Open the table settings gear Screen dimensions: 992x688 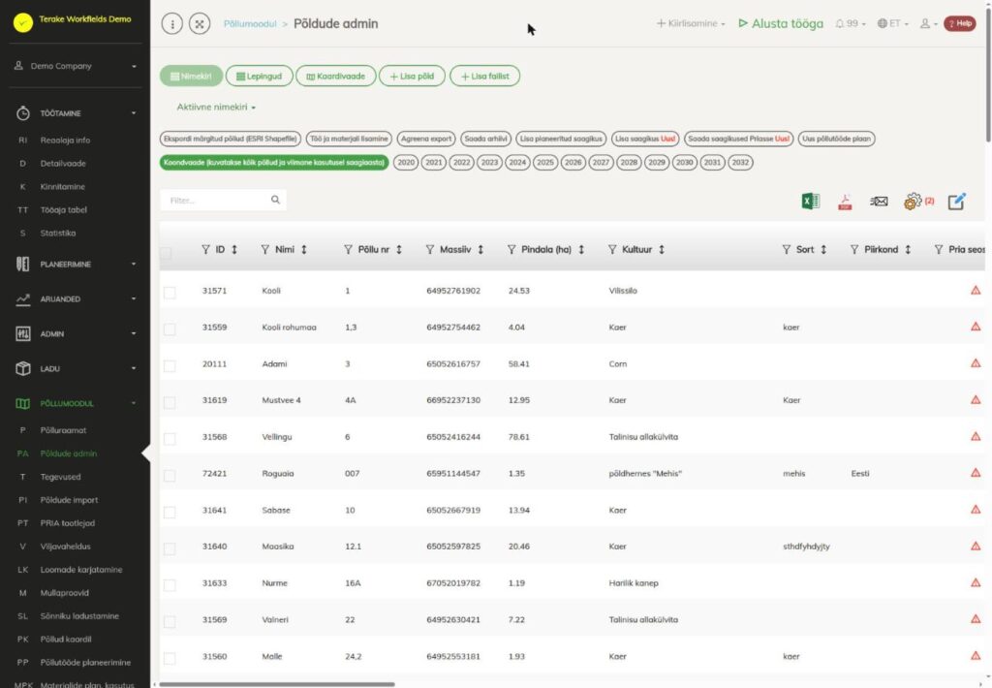click(913, 202)
